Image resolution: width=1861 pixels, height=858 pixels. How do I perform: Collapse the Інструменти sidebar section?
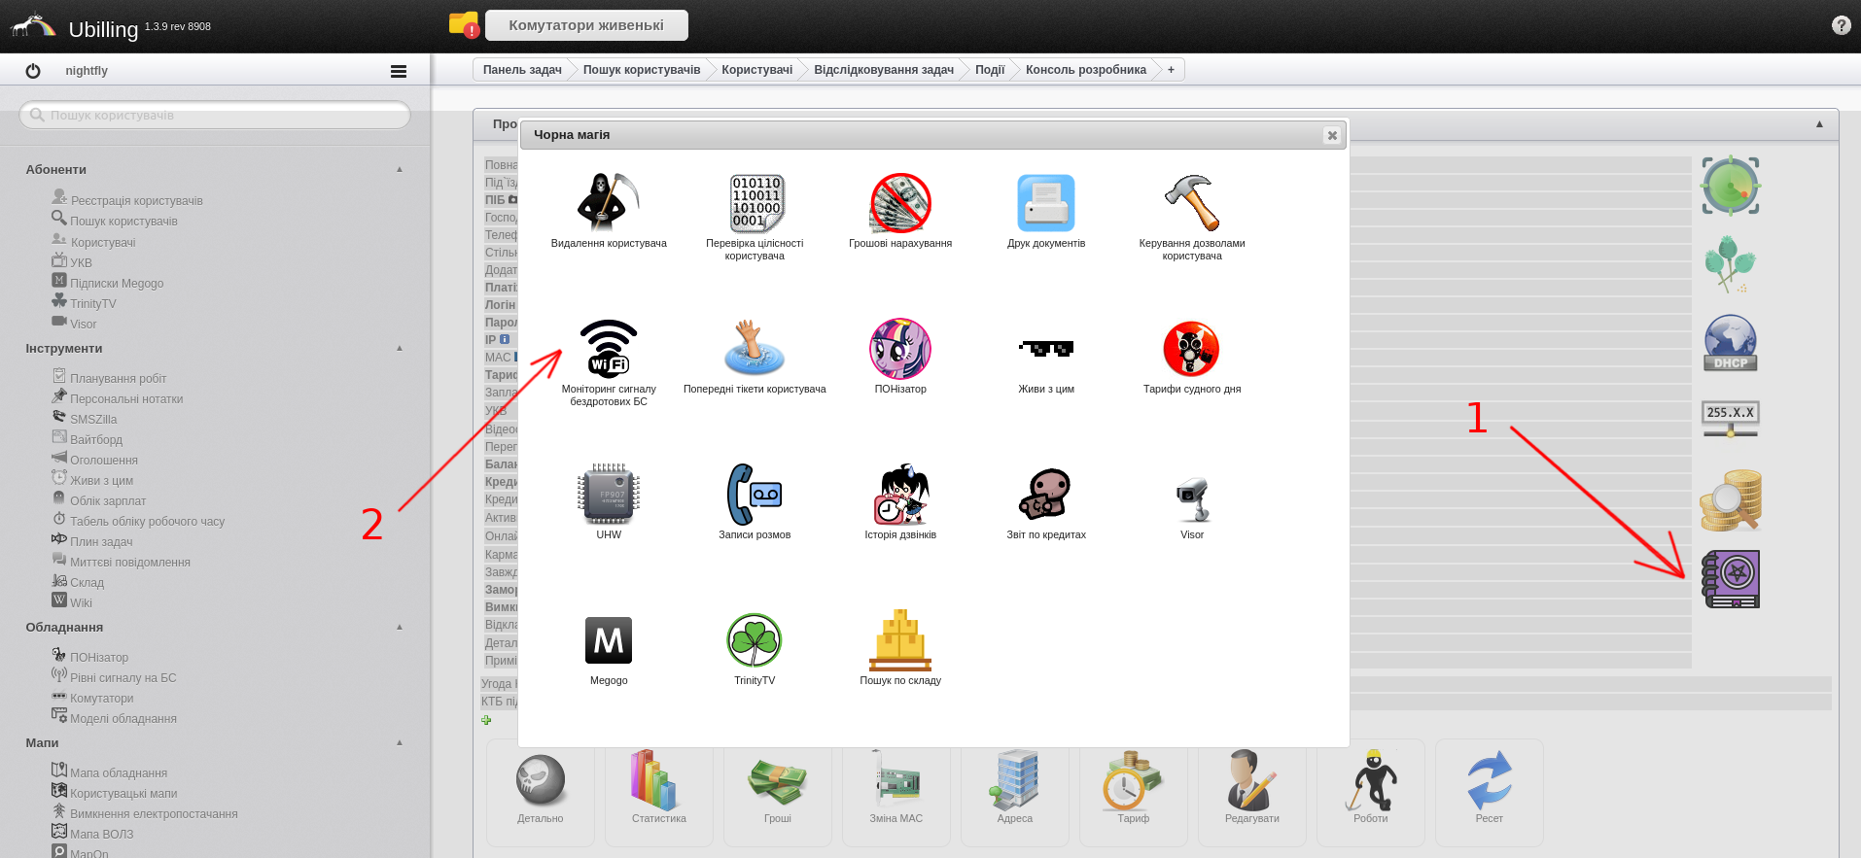pos(400,349)
